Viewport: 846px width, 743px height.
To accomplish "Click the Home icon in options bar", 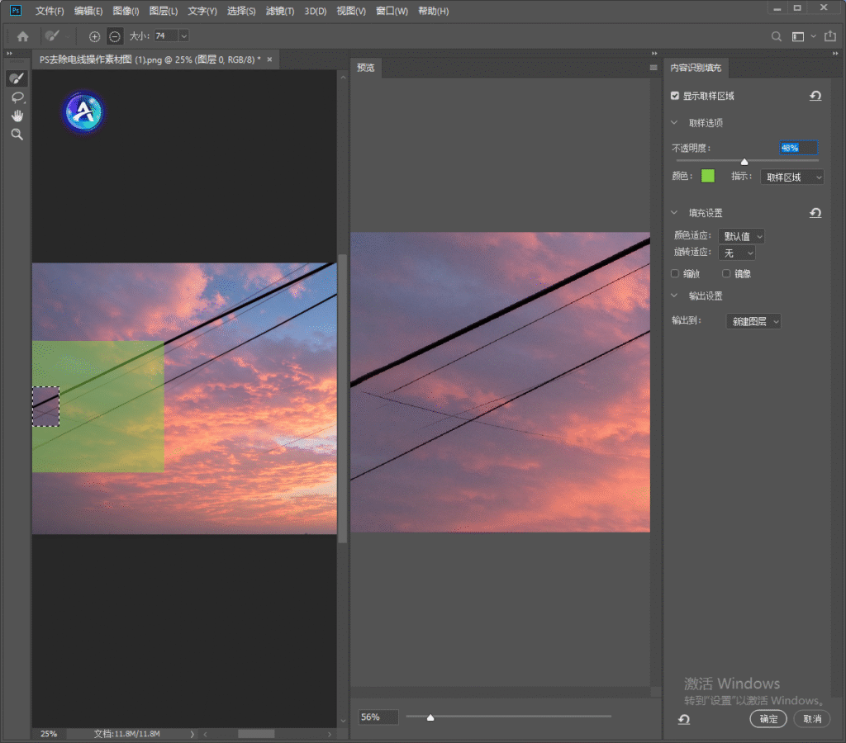I will click(22, 36).
